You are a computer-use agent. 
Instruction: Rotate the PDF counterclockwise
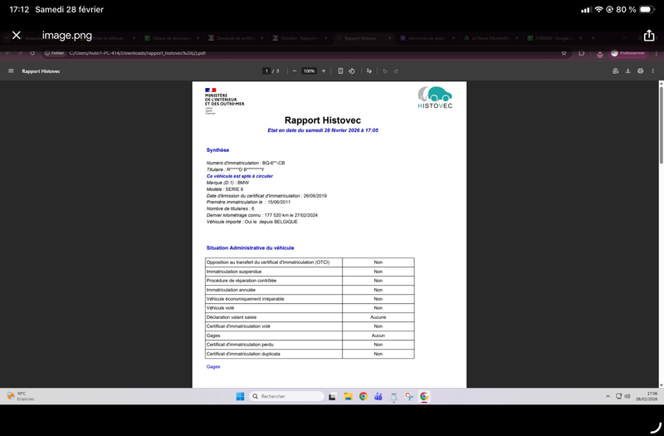click(352, 71)
